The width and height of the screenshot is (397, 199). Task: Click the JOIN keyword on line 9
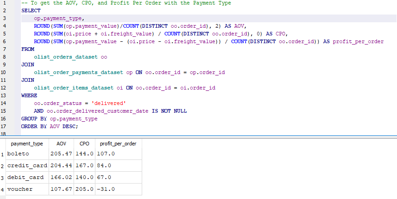tap(28, 65)
